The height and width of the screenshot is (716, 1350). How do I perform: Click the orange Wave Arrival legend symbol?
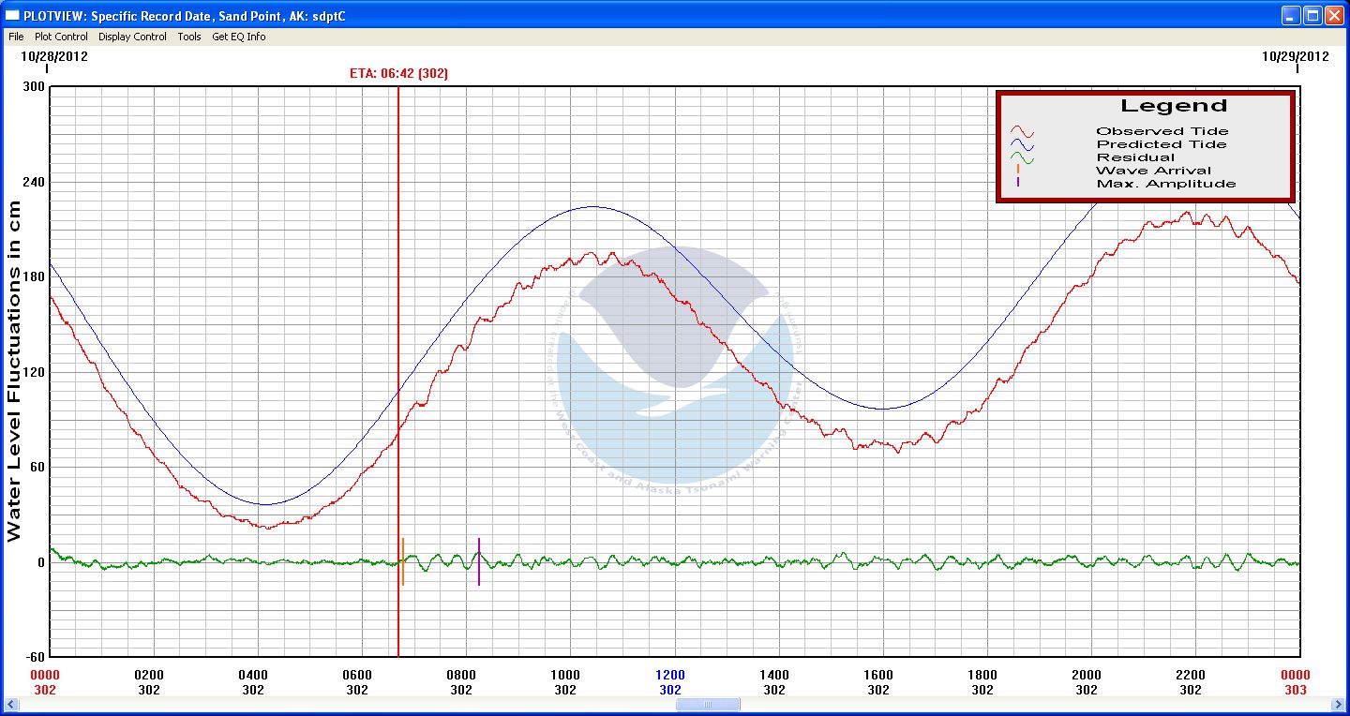click(x=1018, y=171)
